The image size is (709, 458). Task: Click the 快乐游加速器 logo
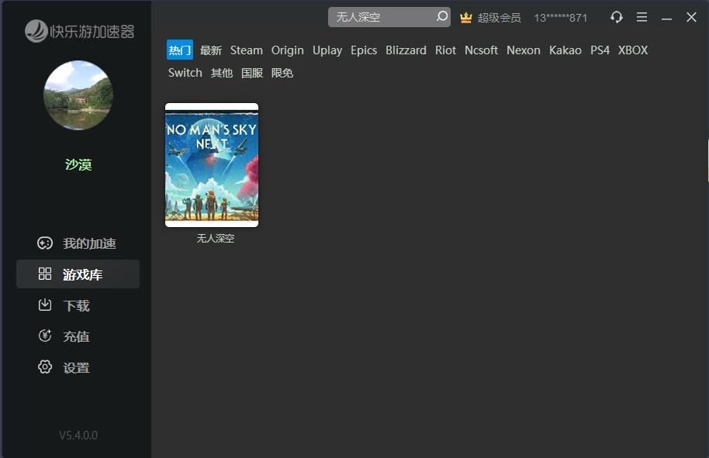click(x=80, y=31)
